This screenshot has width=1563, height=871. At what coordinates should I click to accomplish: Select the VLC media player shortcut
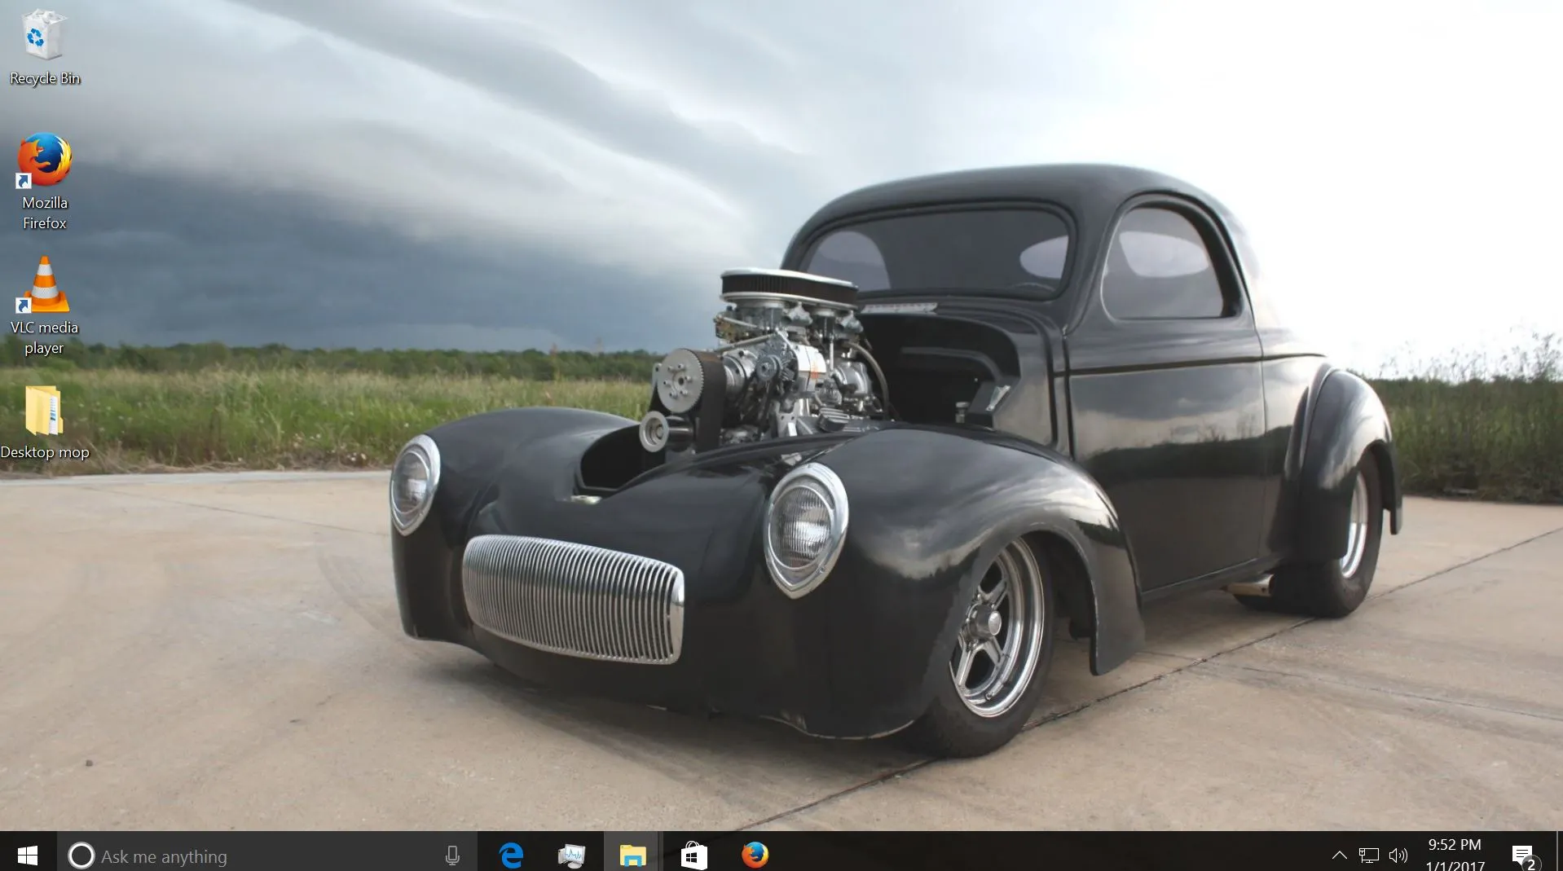(x=44, y=306)
